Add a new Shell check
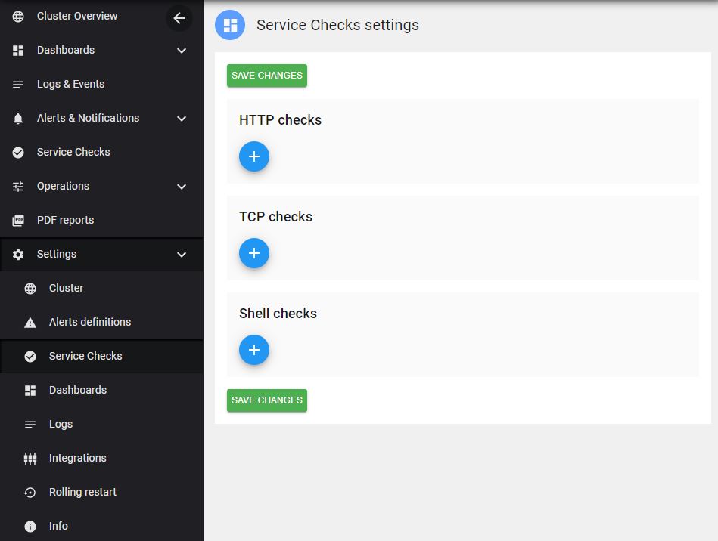 point(254,350)
